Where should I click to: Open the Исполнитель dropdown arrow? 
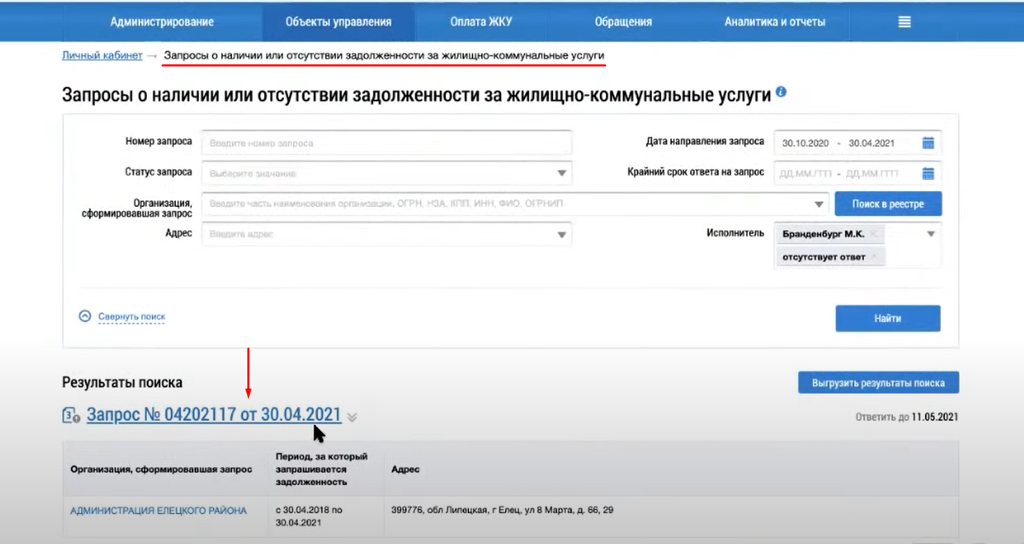tap(931, 234)
